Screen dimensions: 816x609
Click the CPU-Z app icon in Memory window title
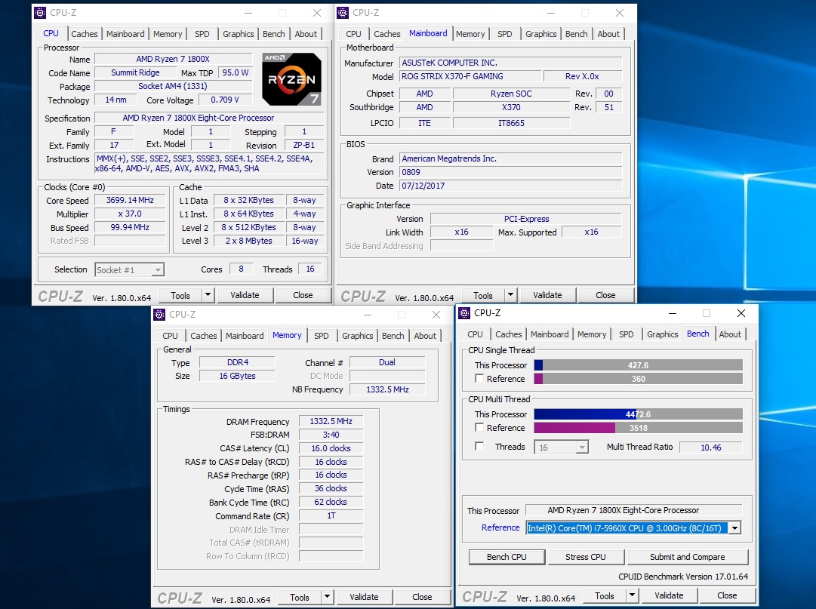tap(159, 315)
